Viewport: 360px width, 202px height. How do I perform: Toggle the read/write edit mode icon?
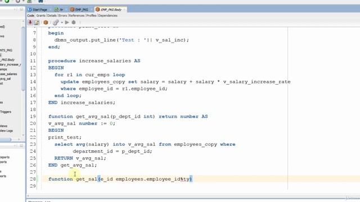37,22
